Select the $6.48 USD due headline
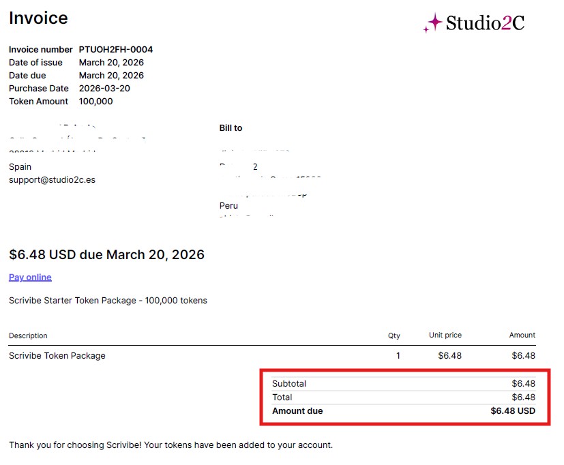Image resolution: width=564 pixels, height=465 pixels. click(x=107, y=254)
